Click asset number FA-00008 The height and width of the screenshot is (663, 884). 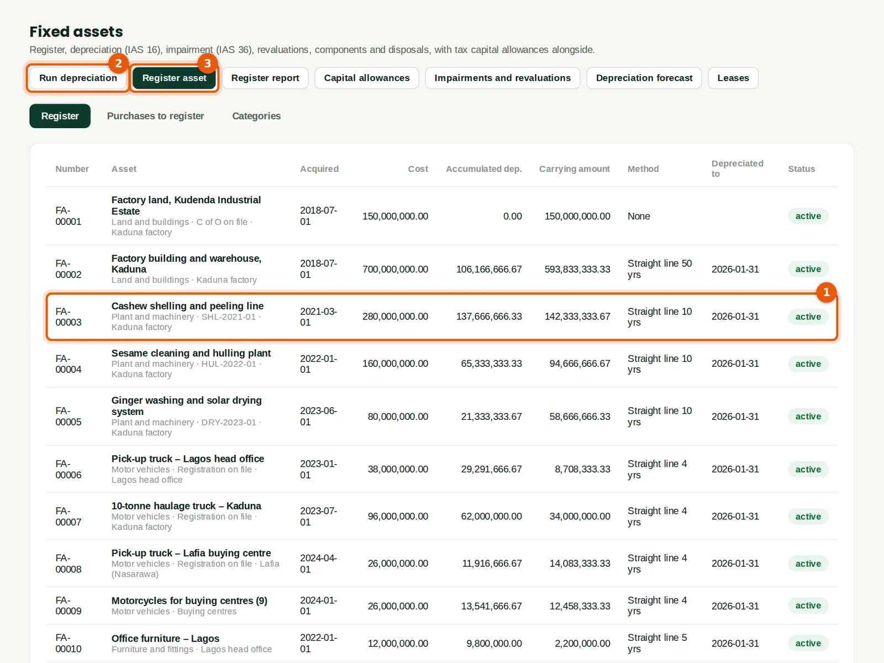pos(69,564)
